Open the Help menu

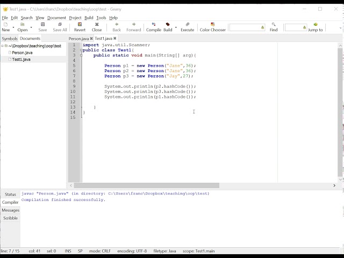(x=113, y=18)
